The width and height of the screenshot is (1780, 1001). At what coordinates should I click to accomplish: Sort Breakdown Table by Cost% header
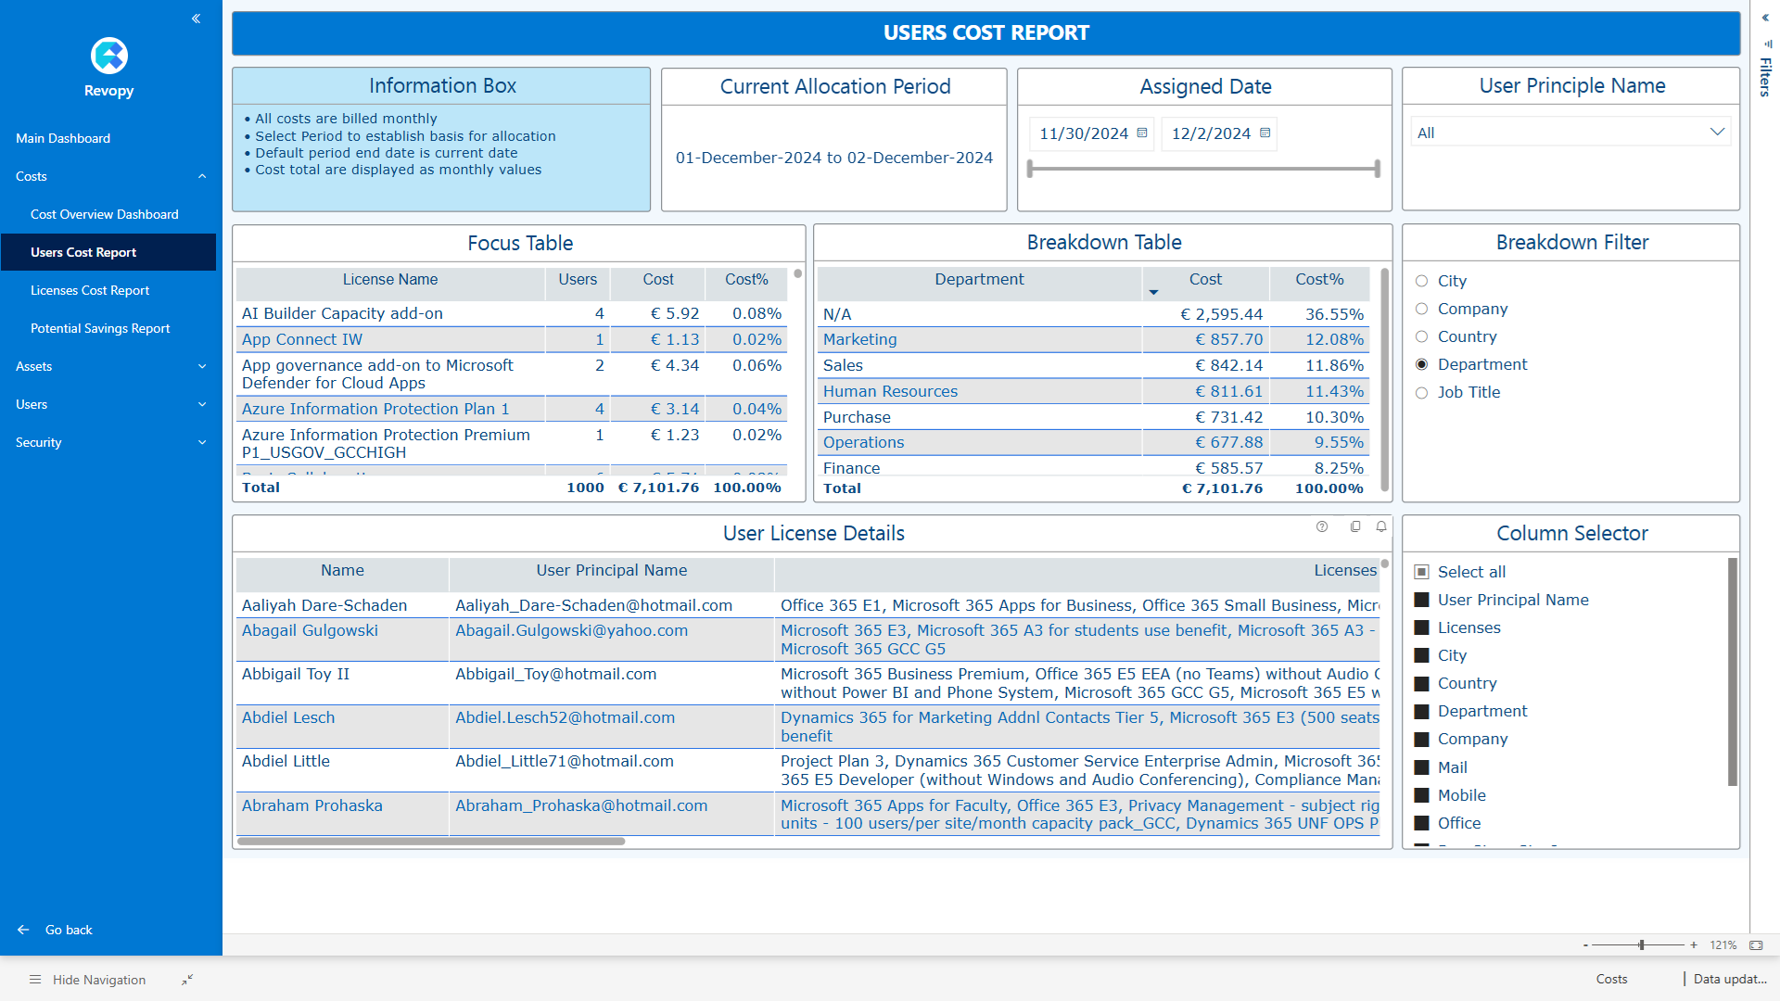pos(1319,279)
